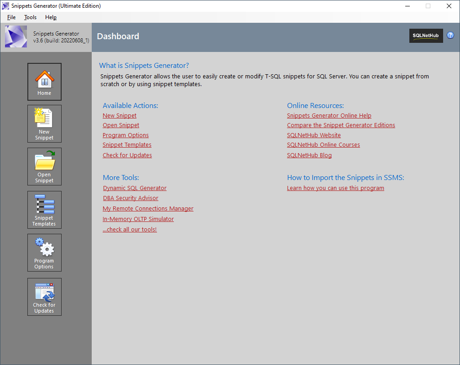Open the Help menu
Viewport: 460px width, 365px height.
51,17
